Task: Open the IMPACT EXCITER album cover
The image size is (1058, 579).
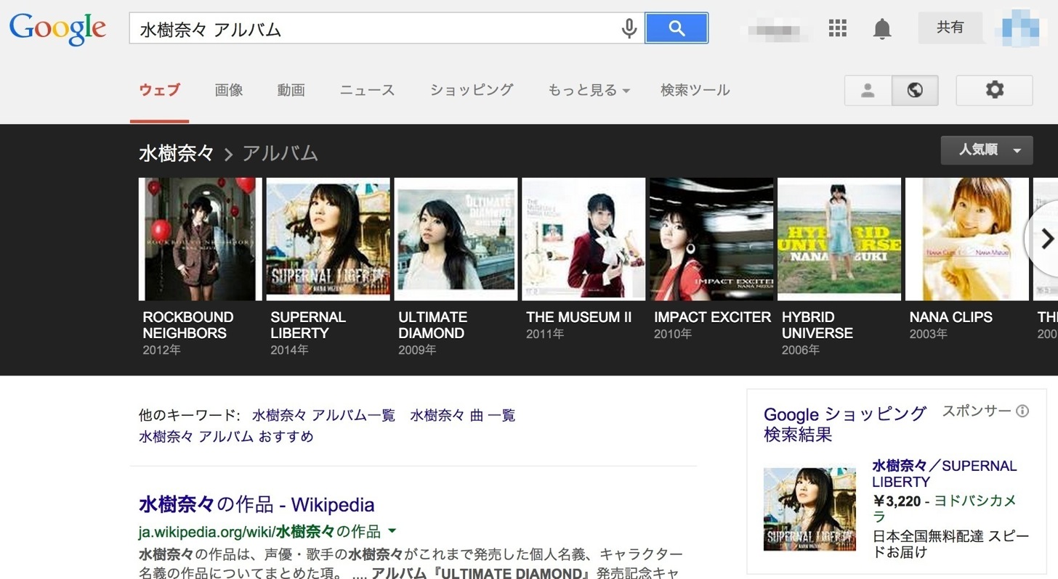Action: pos(711,239)
